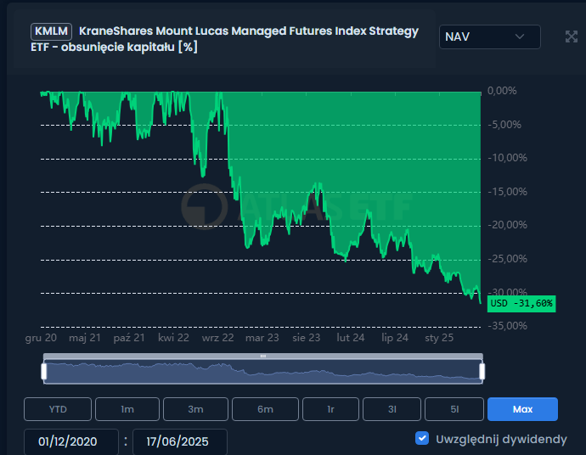Viewport: 586px width, 455px height.
Task: Click the USD -31,60% value label
Action: pyautogui.click(x=521, y=304)
